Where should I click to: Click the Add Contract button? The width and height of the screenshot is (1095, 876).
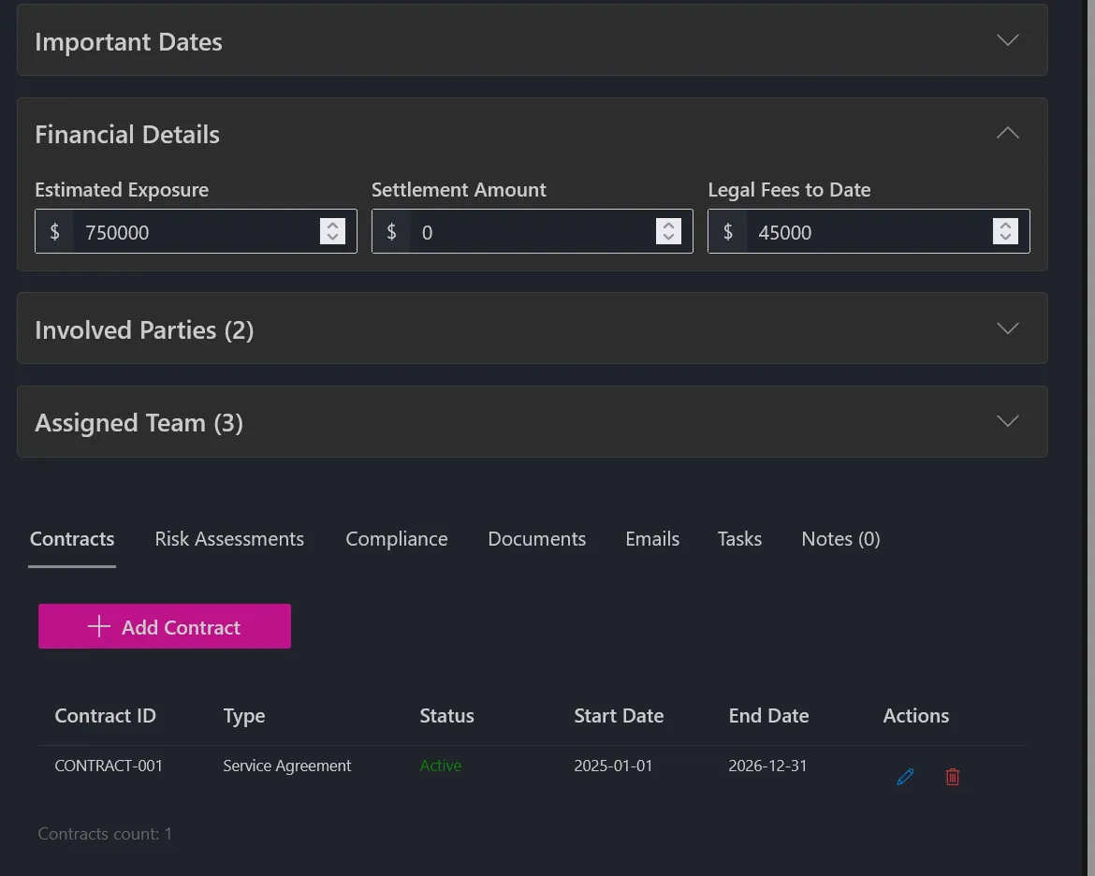[x=165, y=627]
